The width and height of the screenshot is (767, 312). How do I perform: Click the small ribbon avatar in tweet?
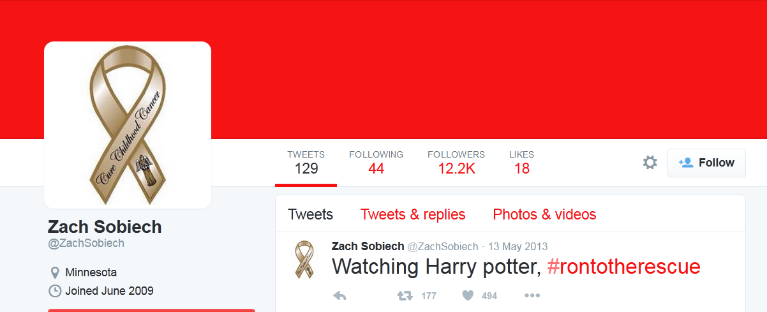[x=303, y=259]
